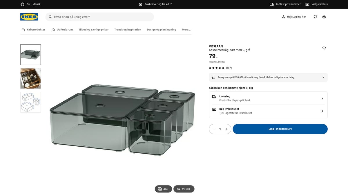Save VISSLAÅN to favorites with heart

pyautogui.click(x=324, y=48)
